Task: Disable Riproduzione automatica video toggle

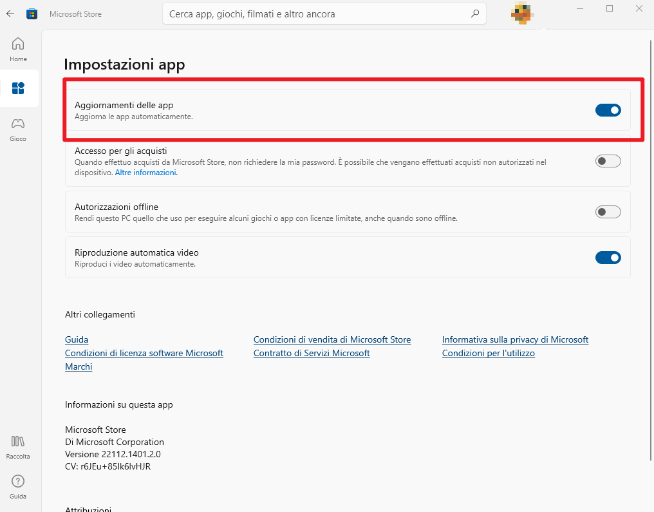Action: (x=608, y=258)
